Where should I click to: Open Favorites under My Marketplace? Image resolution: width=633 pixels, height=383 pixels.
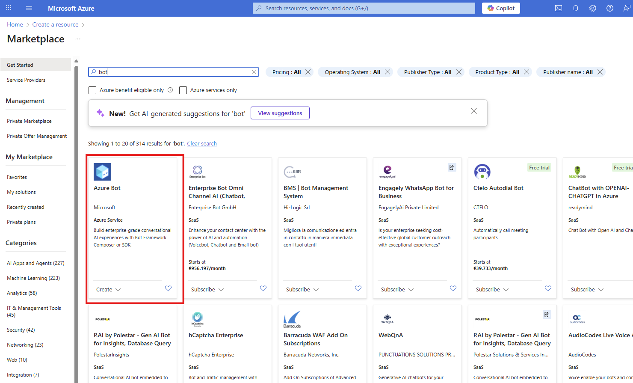pos(17,177)
